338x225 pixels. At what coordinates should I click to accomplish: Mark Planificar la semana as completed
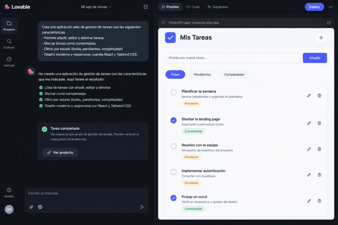pyautogui.click(x=173, y=92)
